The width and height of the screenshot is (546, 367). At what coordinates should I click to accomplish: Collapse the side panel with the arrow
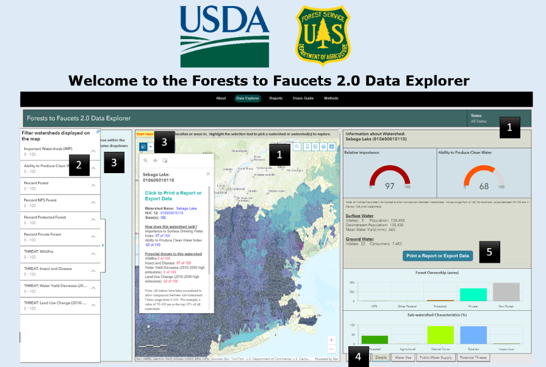click(102, 246)
